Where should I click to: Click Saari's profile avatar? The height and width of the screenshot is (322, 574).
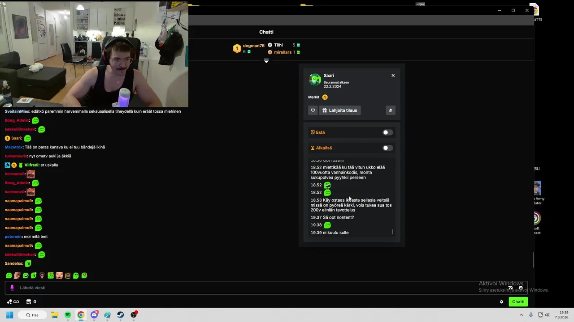(315, 80)
